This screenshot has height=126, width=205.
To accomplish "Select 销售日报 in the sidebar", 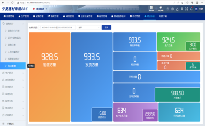I will (12, 45).
